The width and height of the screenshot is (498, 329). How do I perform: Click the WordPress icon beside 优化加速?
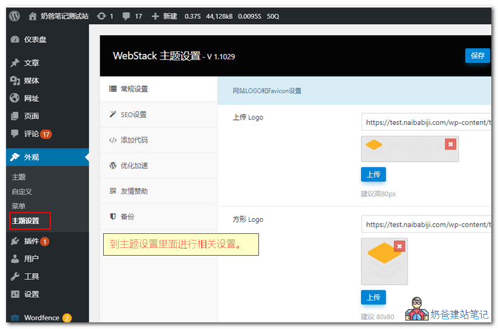point(113,165)
